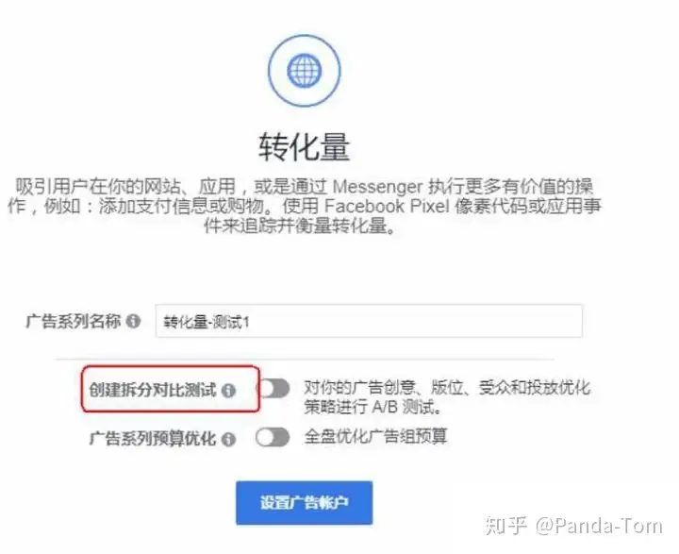Screen dimensions: 679x554
Task: Click info icon beside 广告系列名称
Action: pos(133,321)
